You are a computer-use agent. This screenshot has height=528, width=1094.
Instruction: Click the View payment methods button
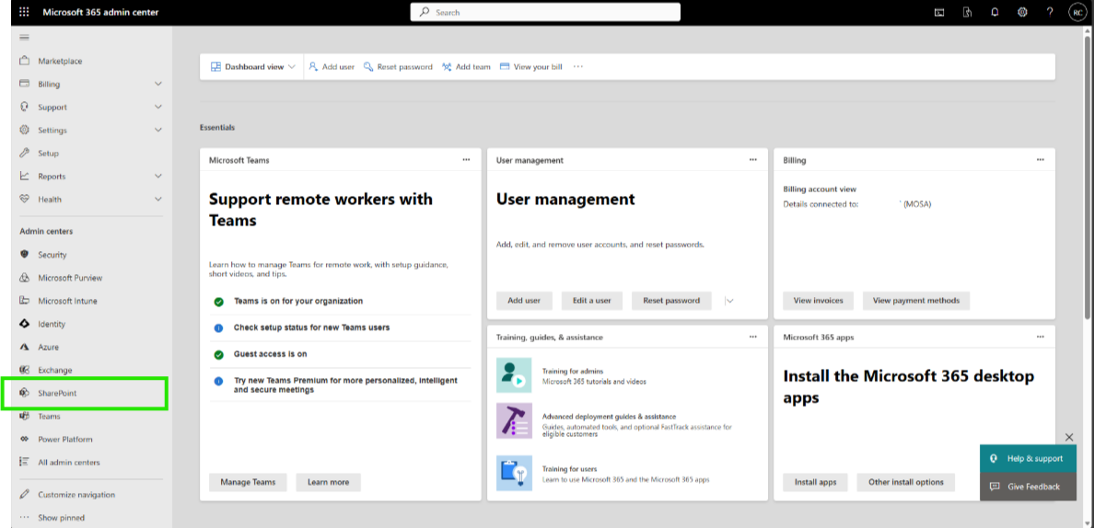[916, 301]
